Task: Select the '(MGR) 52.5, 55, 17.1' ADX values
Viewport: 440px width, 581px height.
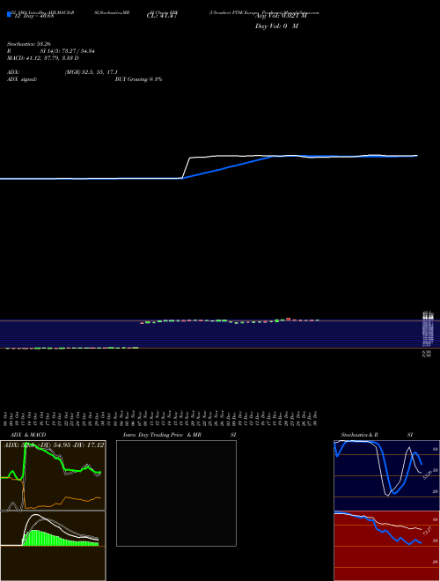Action: [91, 72]
